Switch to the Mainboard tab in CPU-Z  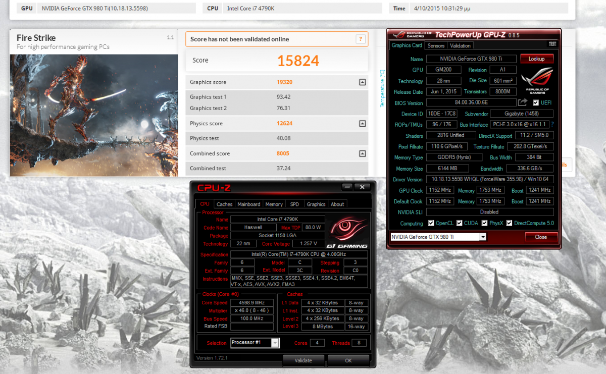click(249, 204)
